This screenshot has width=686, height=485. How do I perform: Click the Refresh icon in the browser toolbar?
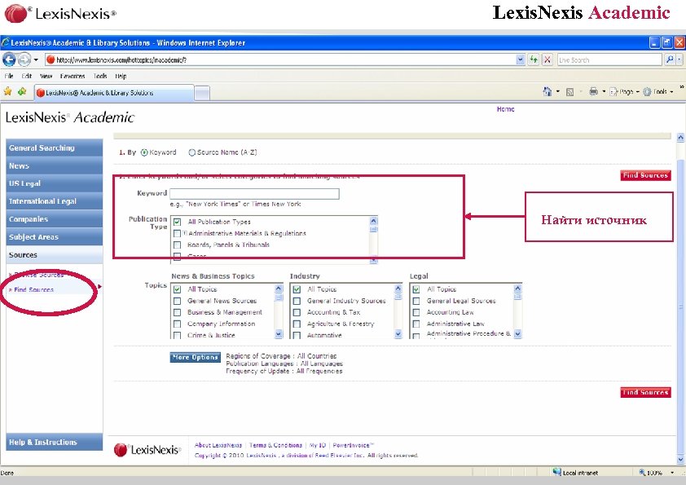534,59
